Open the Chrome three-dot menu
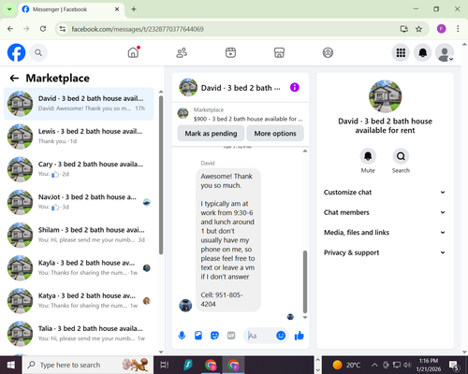Viewport: 468px width, 374px height. click(x=458, y=29)
